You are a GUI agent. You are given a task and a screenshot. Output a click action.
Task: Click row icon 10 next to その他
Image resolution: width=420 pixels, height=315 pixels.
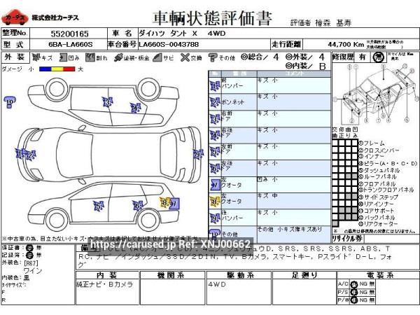click(x=215, y=235)
